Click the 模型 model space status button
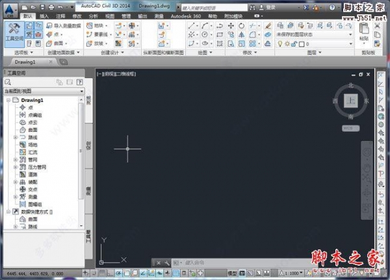The height and width of the screenshot is (280, 390). pyautogui.click(x=232, y=274)
